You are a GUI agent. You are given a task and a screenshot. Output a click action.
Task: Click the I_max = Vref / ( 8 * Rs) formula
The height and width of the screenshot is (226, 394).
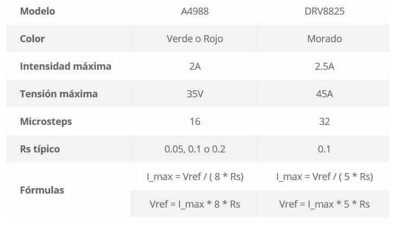coord(195,177)
